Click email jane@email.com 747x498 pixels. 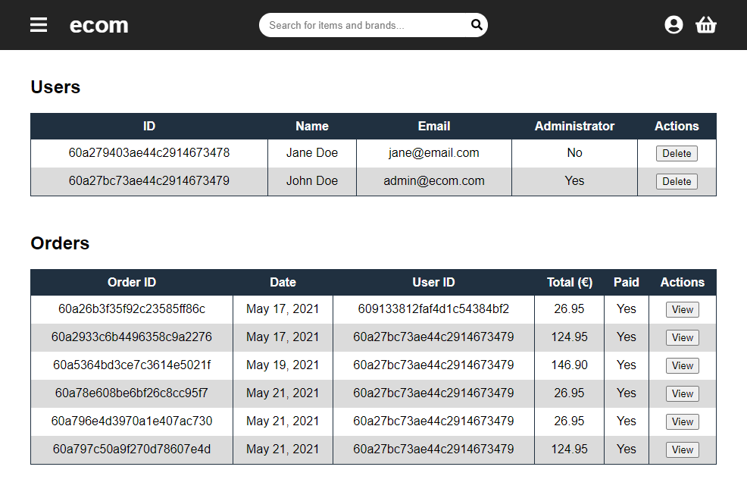point(434,153)
